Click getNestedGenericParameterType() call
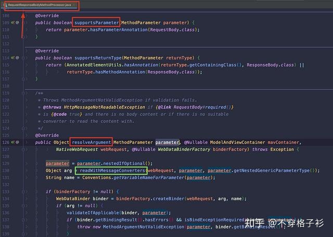 tap(274, 170)
